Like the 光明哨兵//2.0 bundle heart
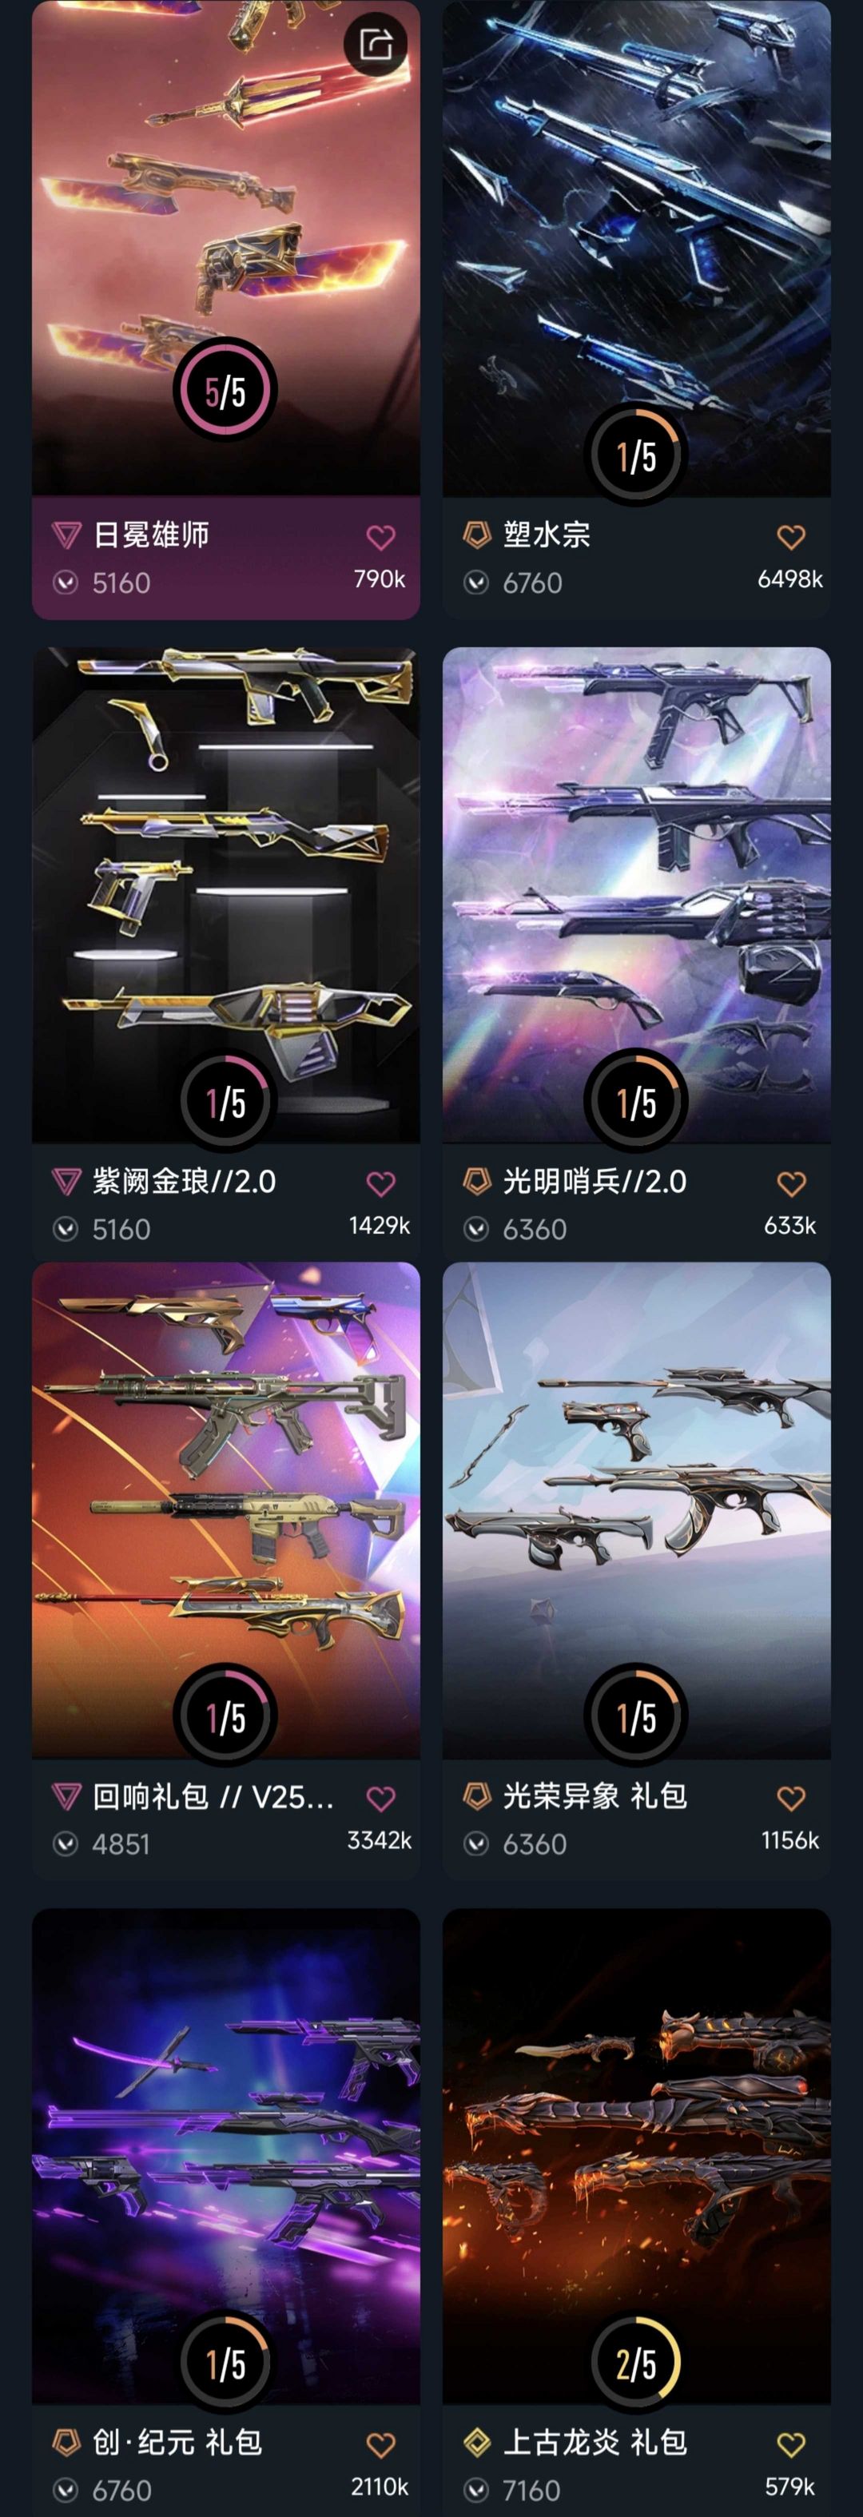This screenshot has height=2517, width=863. pos(790,1184)
